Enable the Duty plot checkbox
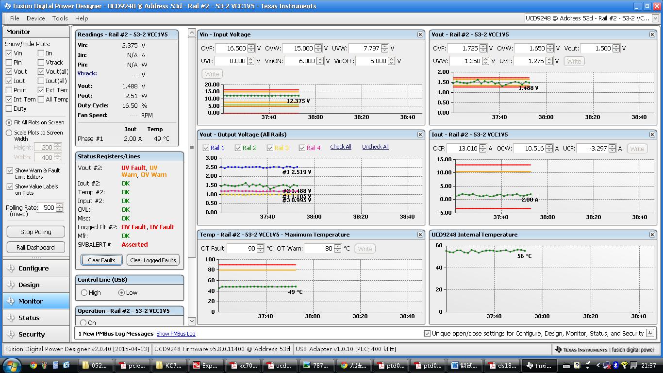The image size is (663, 373). pyautogui.click(x=9, y=108)
